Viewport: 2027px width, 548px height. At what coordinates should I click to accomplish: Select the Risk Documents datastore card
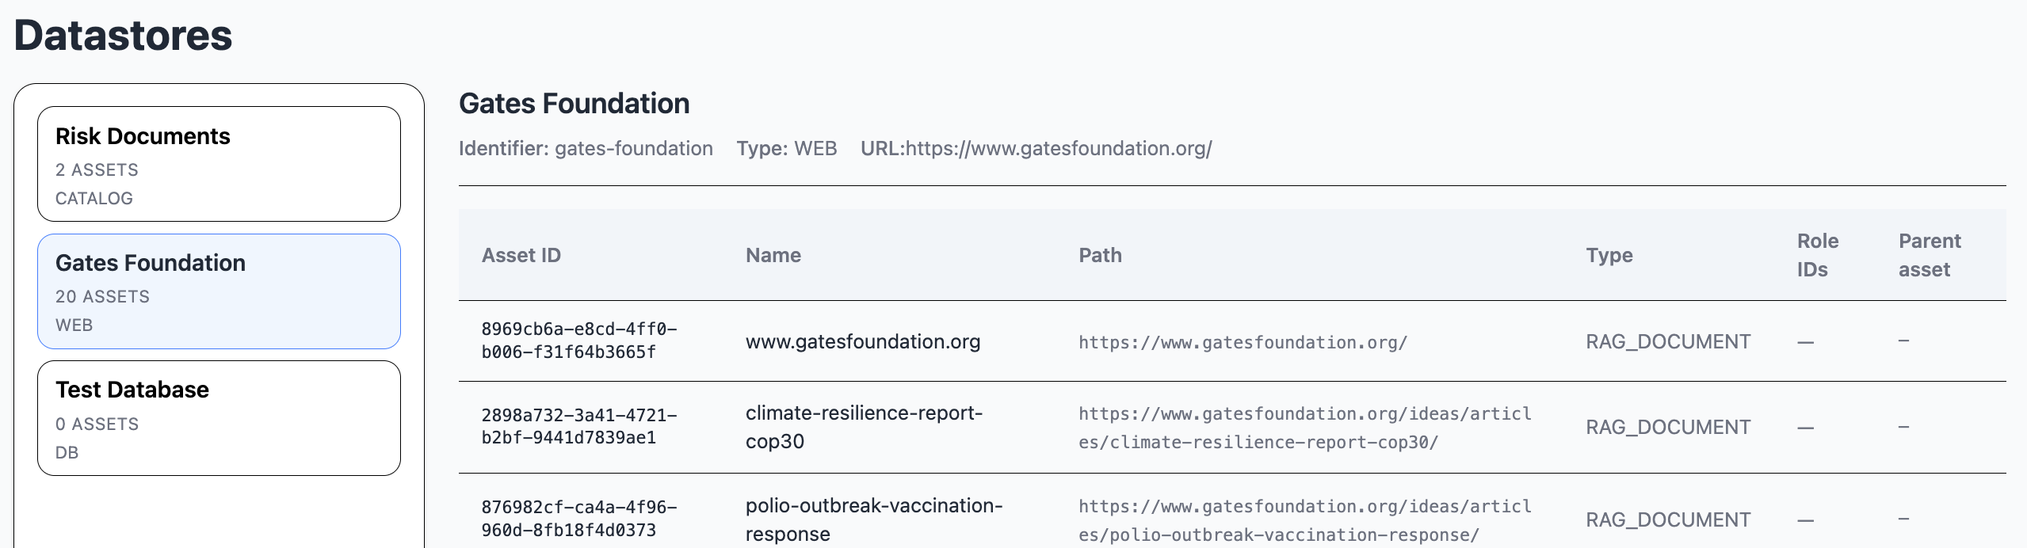(x=219, y=164)
